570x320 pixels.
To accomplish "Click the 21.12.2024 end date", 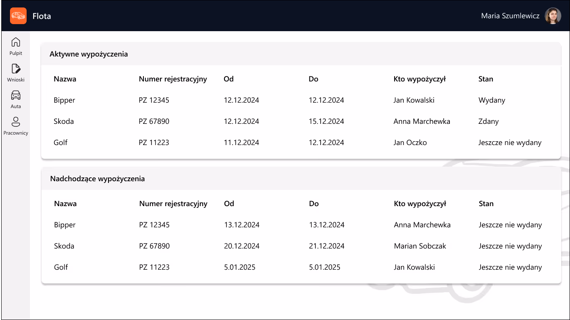I will (327, 246).
